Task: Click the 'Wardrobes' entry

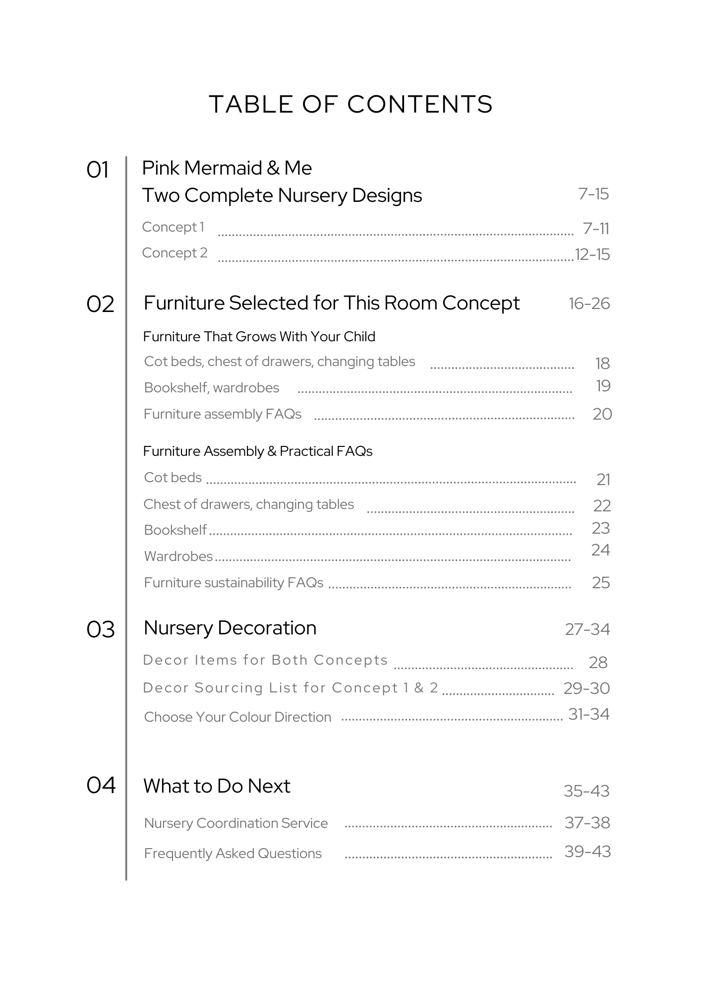Action: pyautogui.click(x=178, y=557)
